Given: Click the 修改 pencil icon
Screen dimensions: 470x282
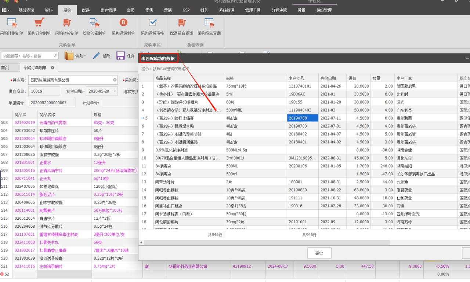Looking at the screenshot, I should point(96,56).
